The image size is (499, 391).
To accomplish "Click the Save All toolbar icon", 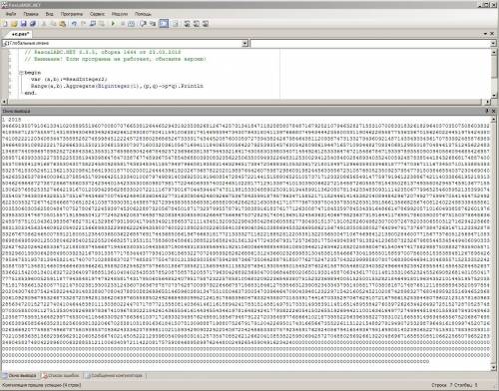I will (33, 24).
